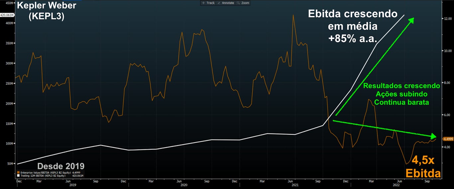Click the 2022 year label on time axis
Screen dimensions: 454x189
(396, 185)
